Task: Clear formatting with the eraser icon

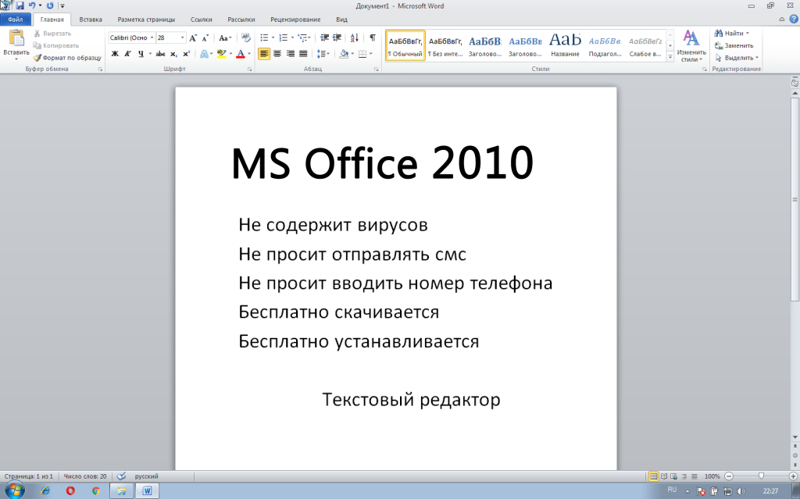Action: (x=246, y=37)
